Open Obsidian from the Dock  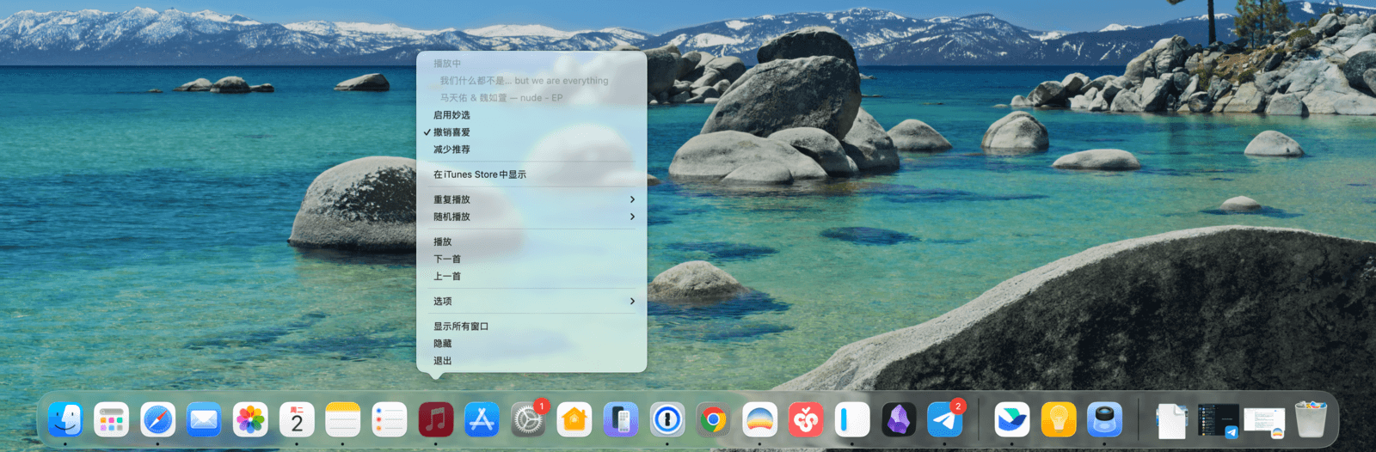[899, 420]
